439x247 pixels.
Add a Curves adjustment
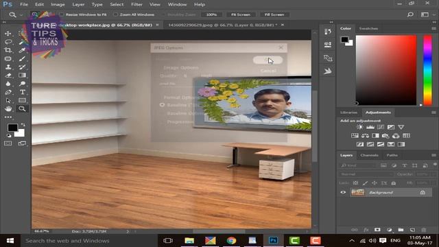[x=381, y=127]
